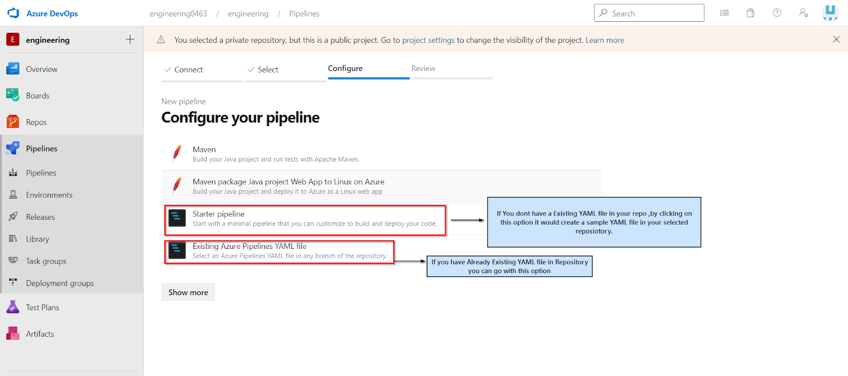Click the Pipelines breadcrumb link
Screen dimensions: 848x376
pyautogui.click(x=304, y=14)
